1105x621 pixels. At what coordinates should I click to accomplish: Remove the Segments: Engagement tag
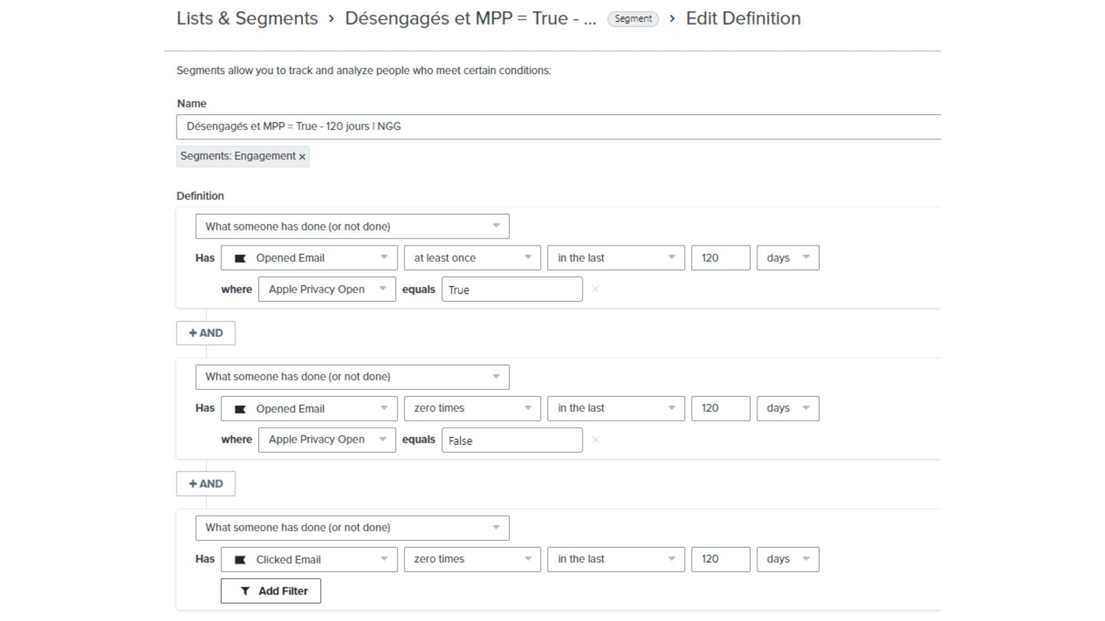302,157
